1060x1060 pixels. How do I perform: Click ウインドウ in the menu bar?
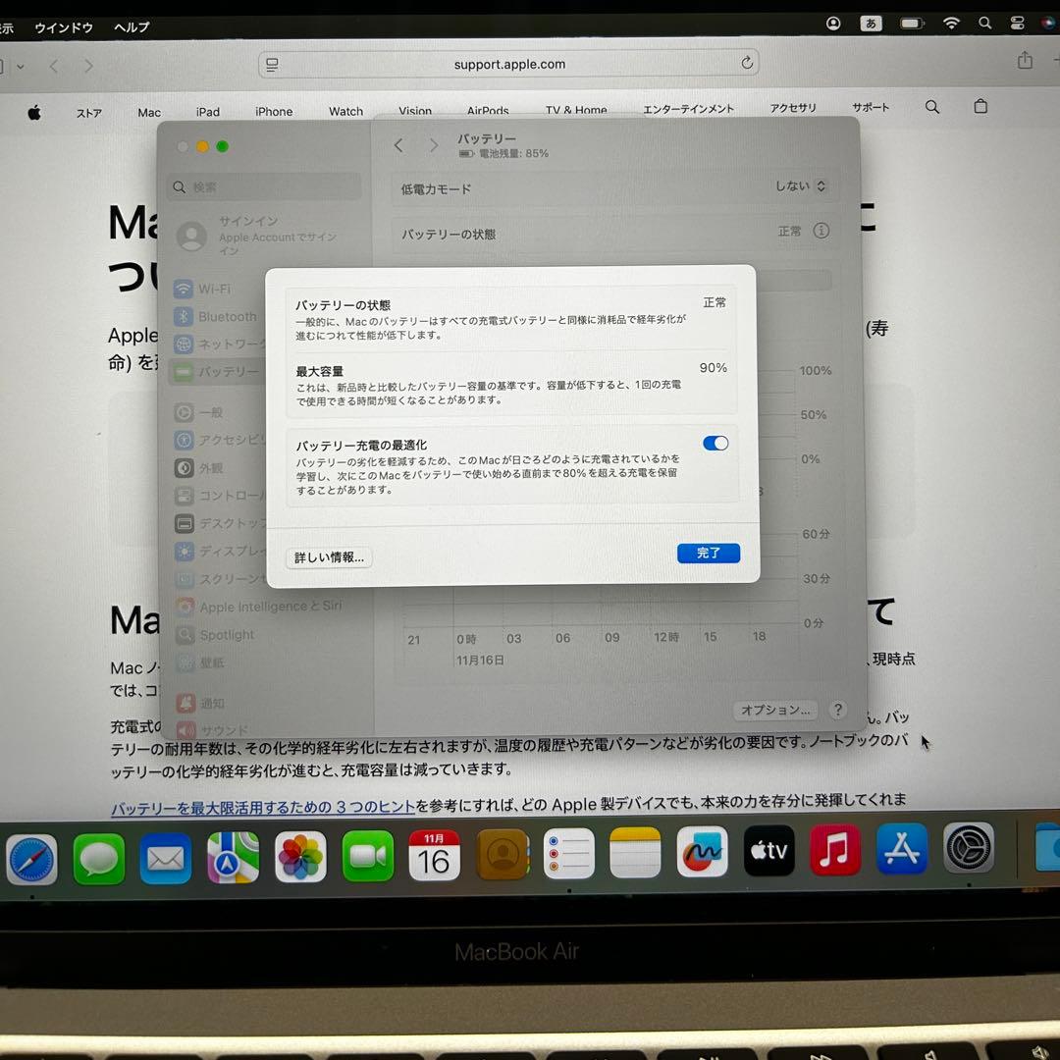pyautogui.click(x=63, y=27)
